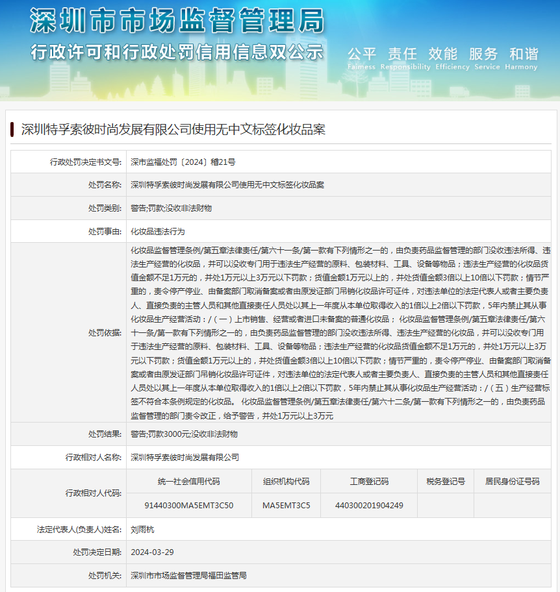Click the 处罚结果 label
560x592 pixels.
tap(105, 434)
